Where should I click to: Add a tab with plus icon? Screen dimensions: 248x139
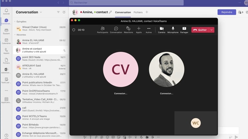coord(147,12)
